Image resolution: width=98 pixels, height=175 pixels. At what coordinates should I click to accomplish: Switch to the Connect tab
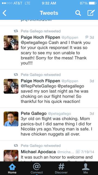(37, 168)
